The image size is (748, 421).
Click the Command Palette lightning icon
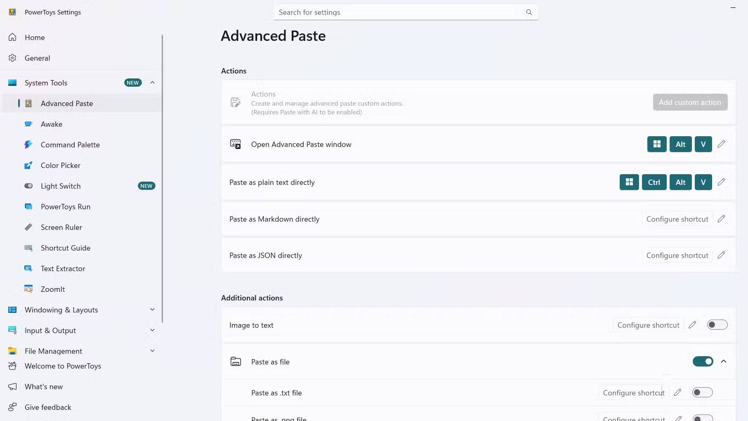point(28,145)
